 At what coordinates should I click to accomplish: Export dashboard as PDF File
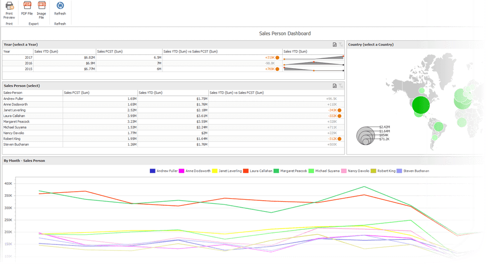pos(27,9)
